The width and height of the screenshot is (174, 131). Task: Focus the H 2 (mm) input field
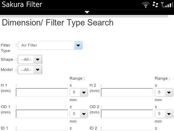coord(127,92)
